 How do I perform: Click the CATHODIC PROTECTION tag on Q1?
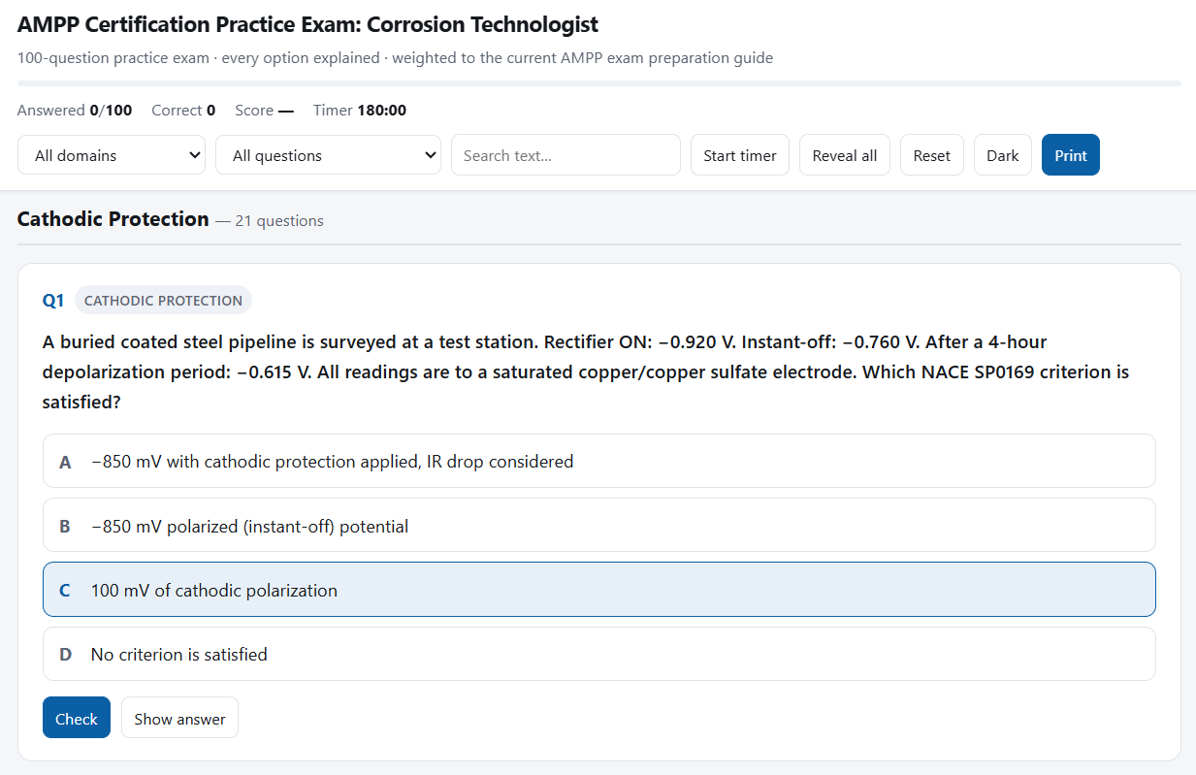[x=163, y=301]
